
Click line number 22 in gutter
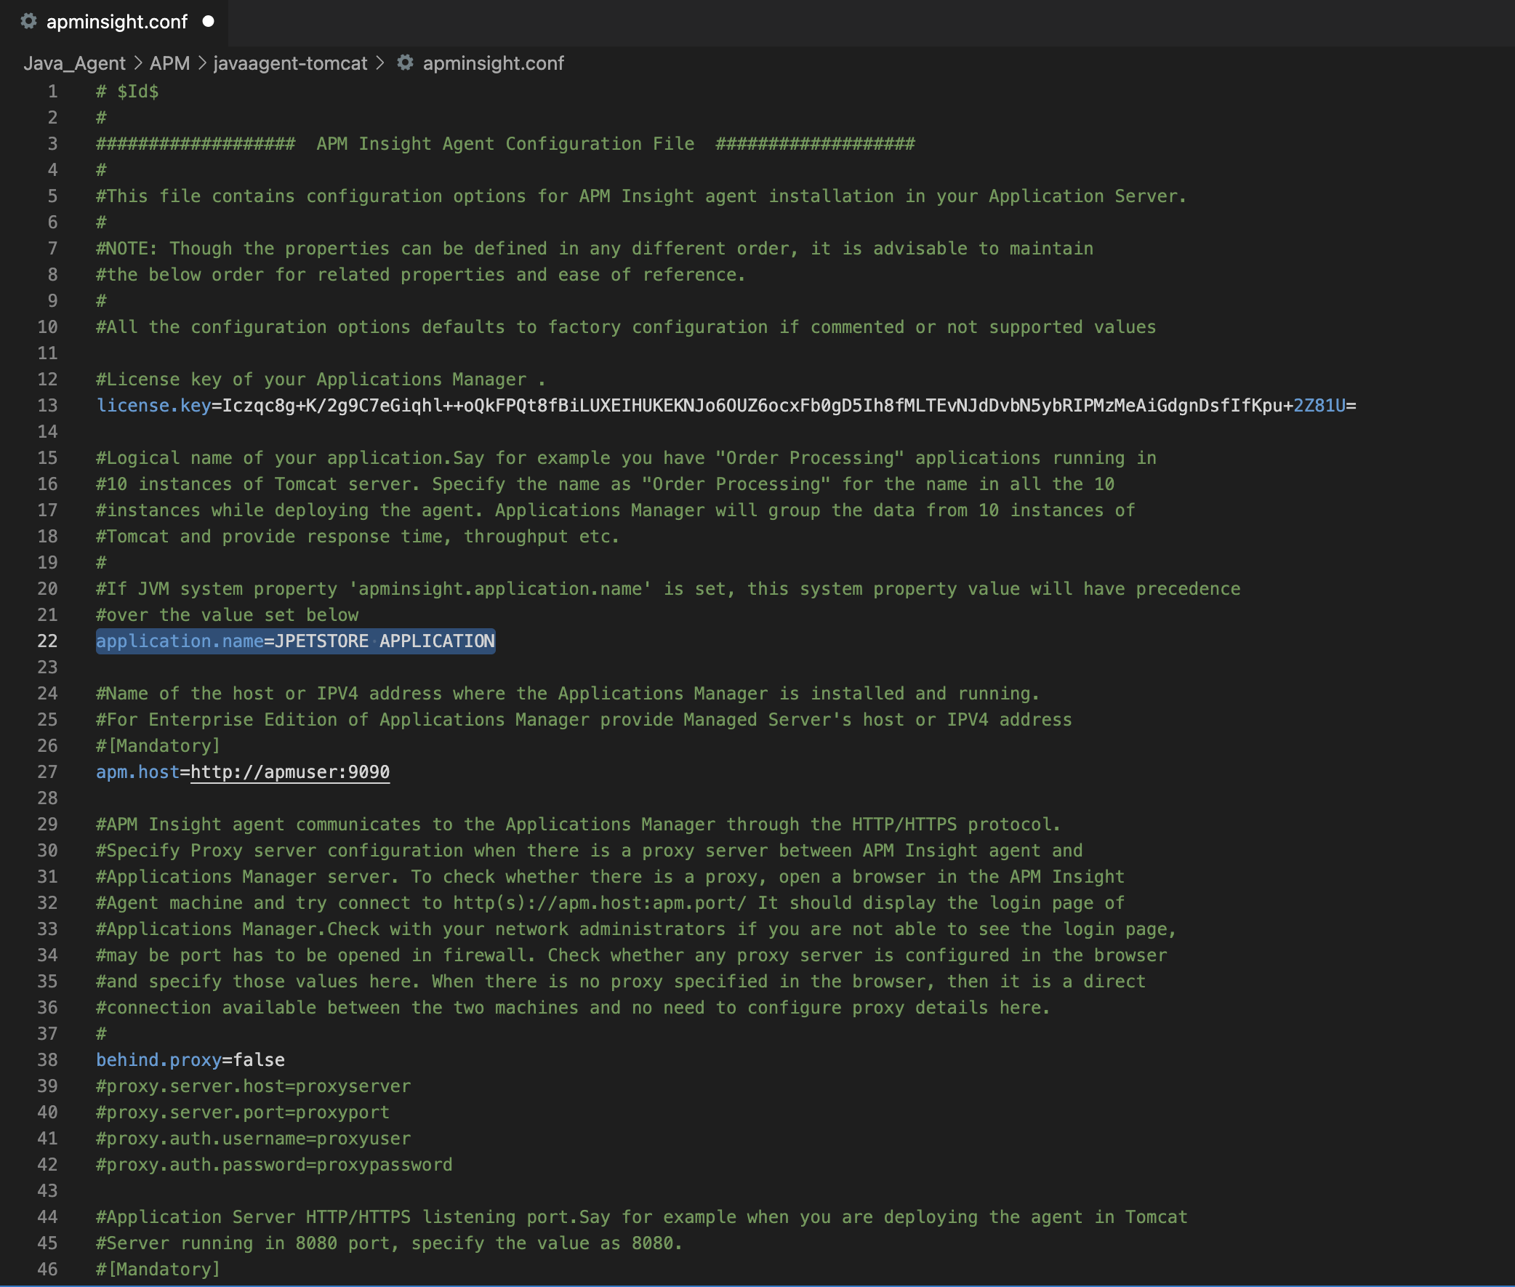[x=47, y=641]
